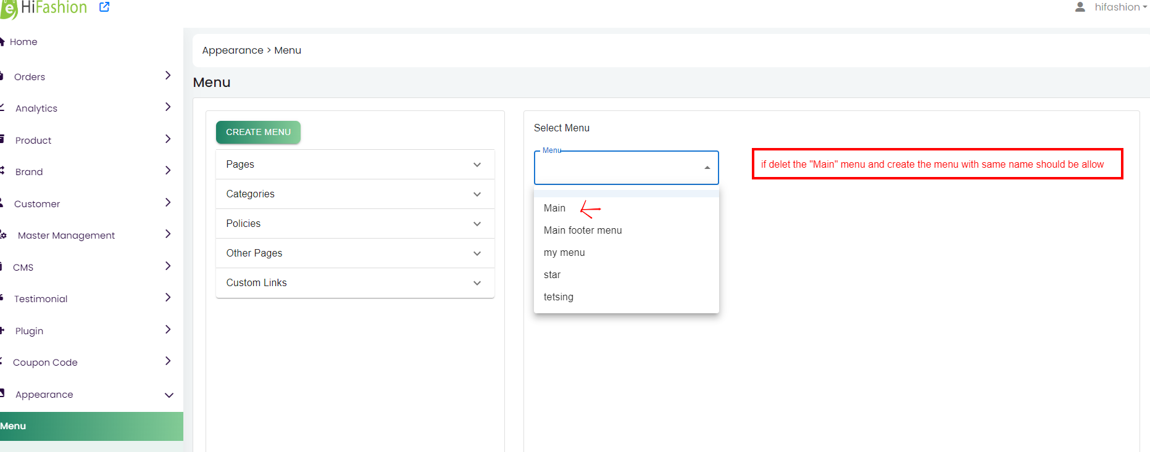Open the Brand sidebar section

tap(29, 172)
